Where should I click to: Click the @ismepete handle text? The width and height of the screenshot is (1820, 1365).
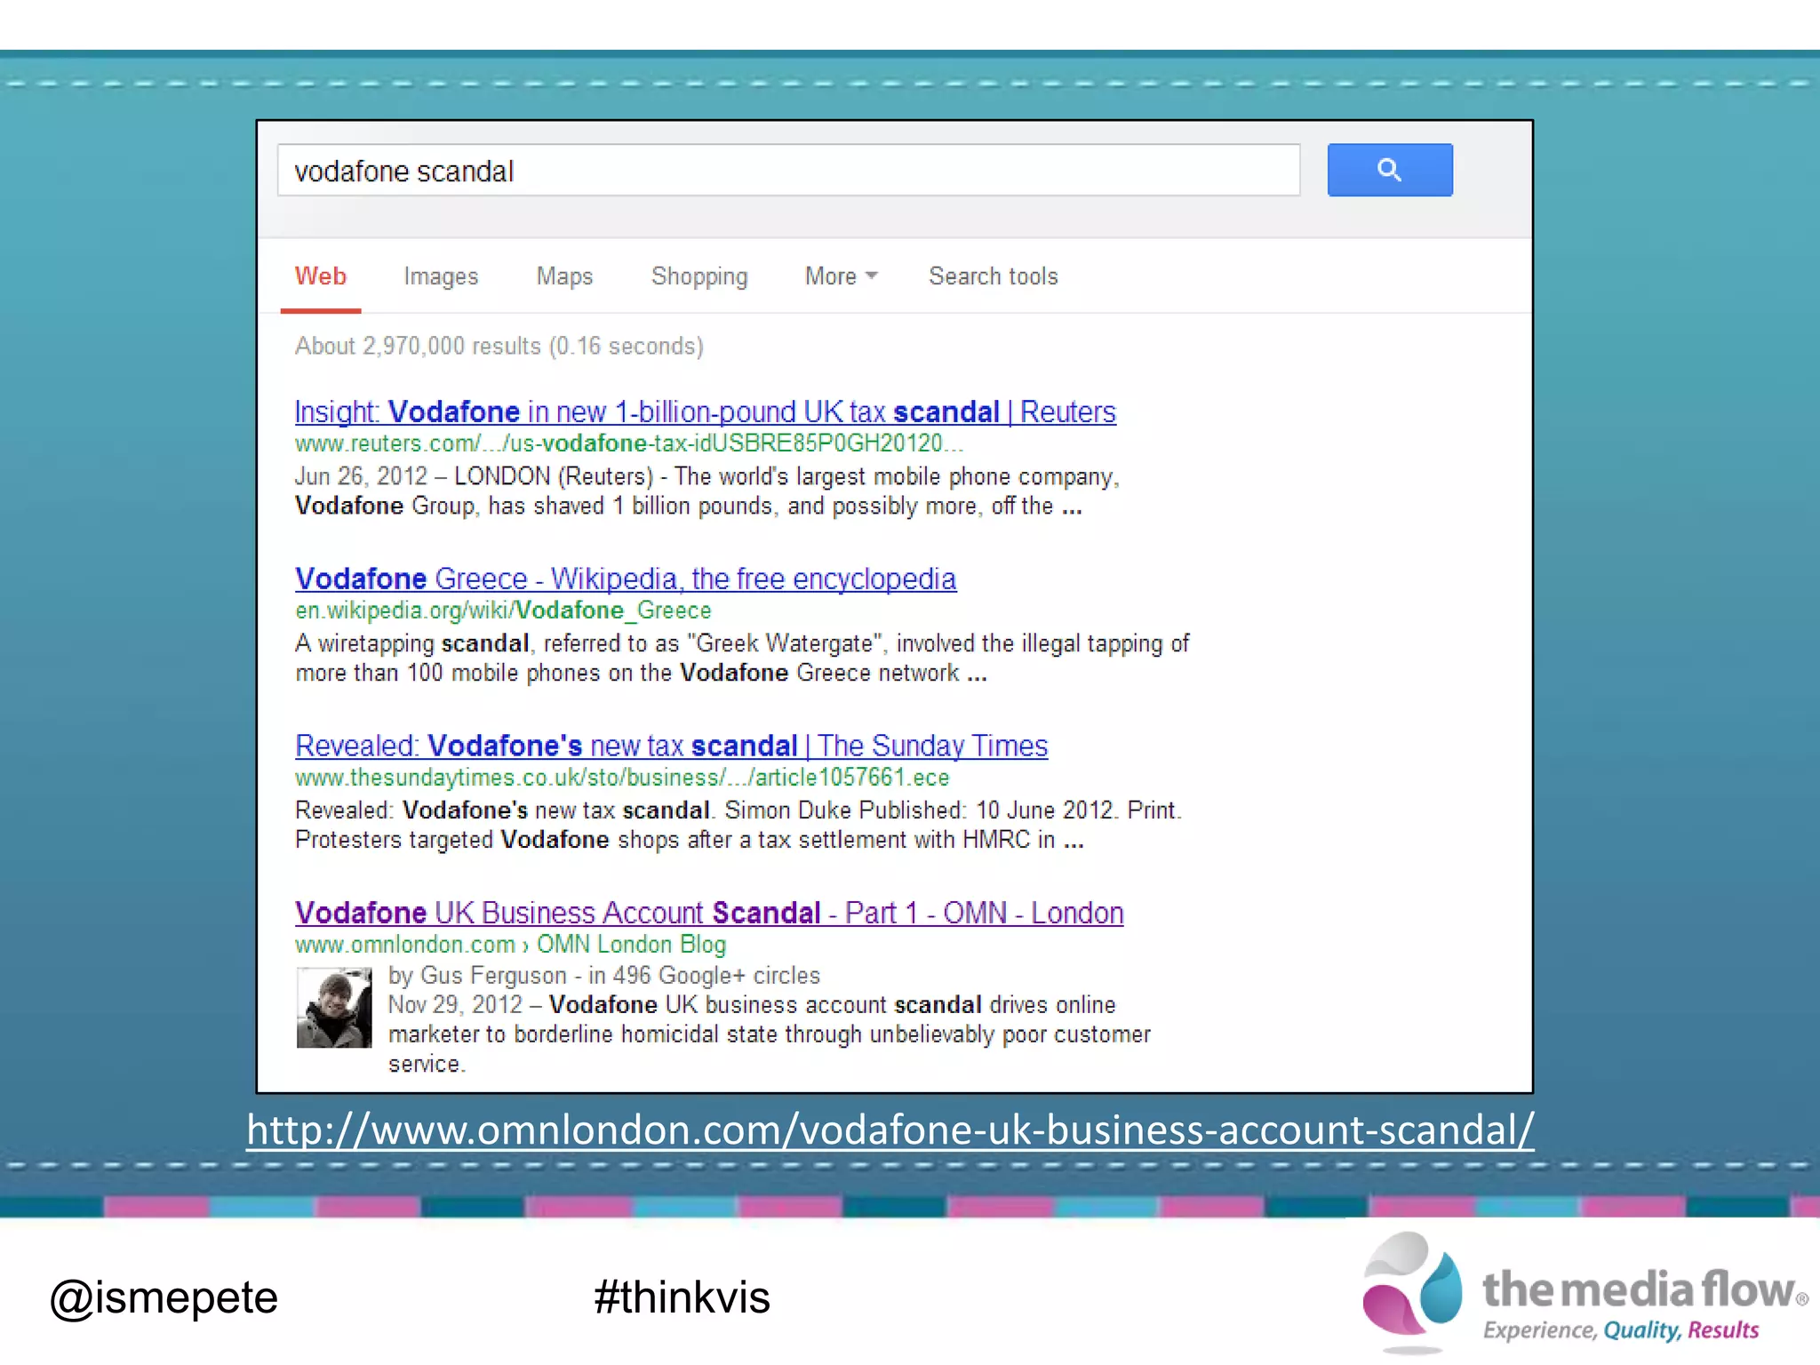click(164, 1297)
